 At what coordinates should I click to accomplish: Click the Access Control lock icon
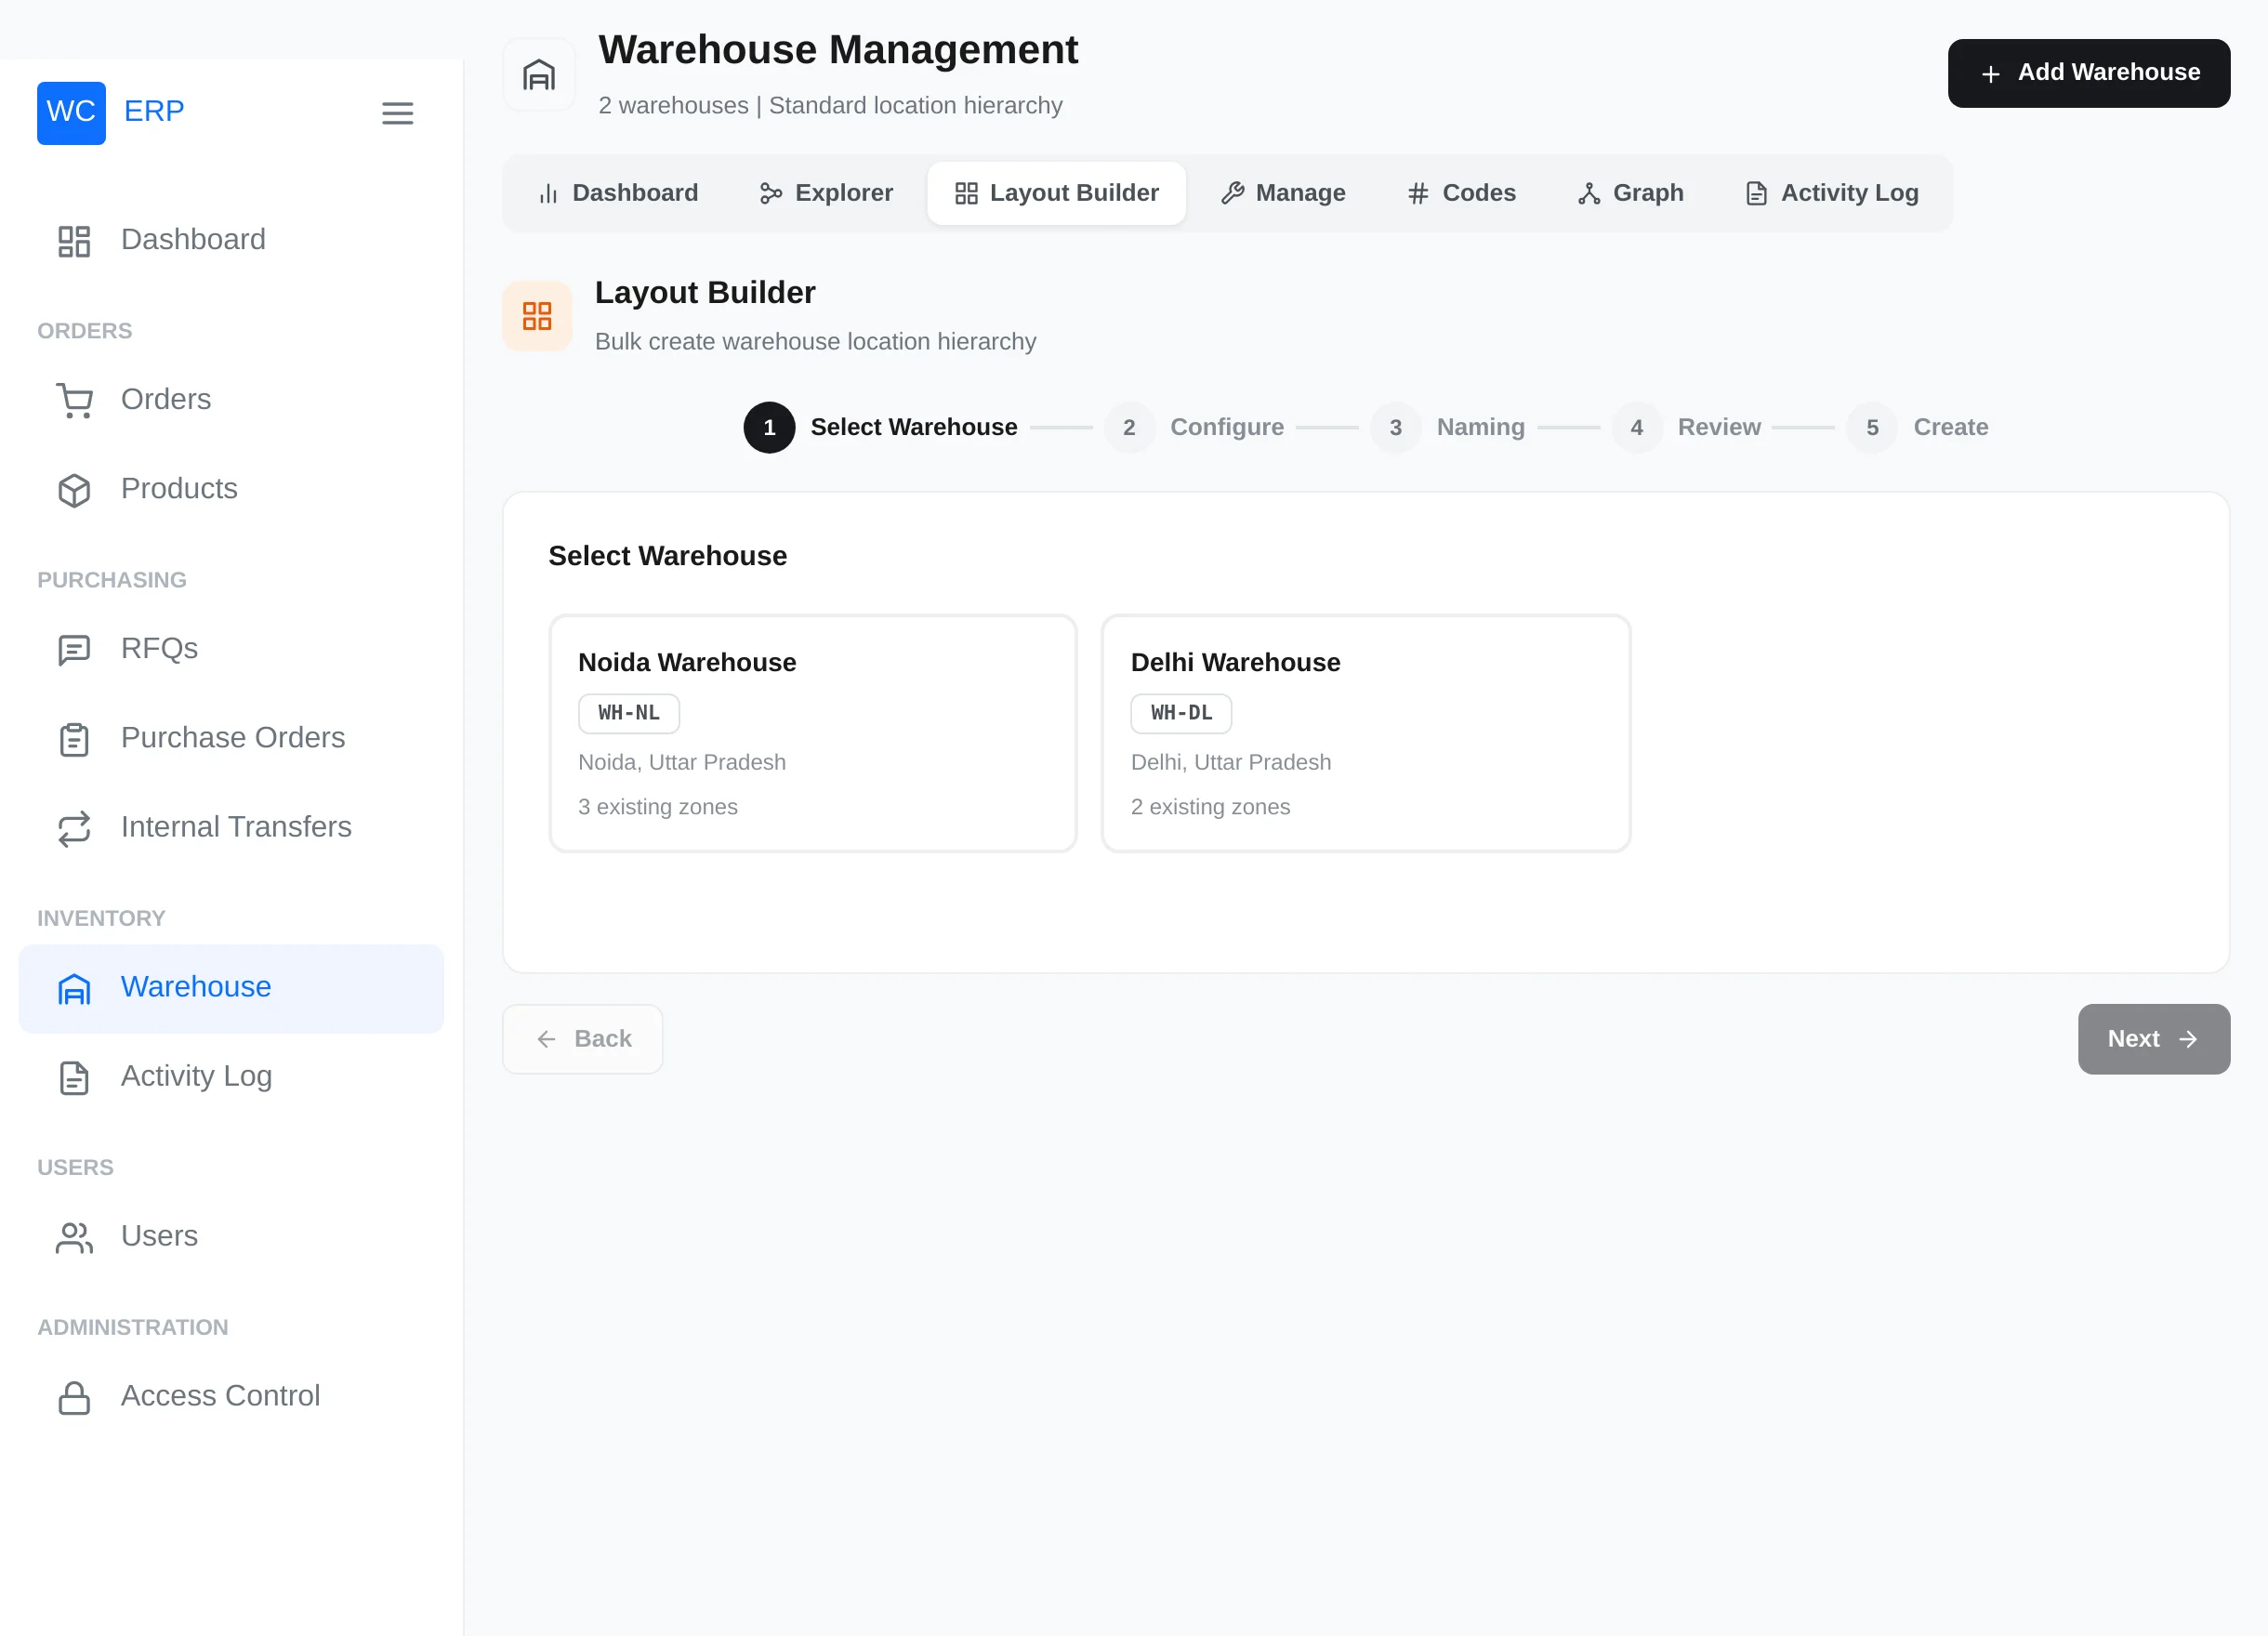click(74, 1397)
